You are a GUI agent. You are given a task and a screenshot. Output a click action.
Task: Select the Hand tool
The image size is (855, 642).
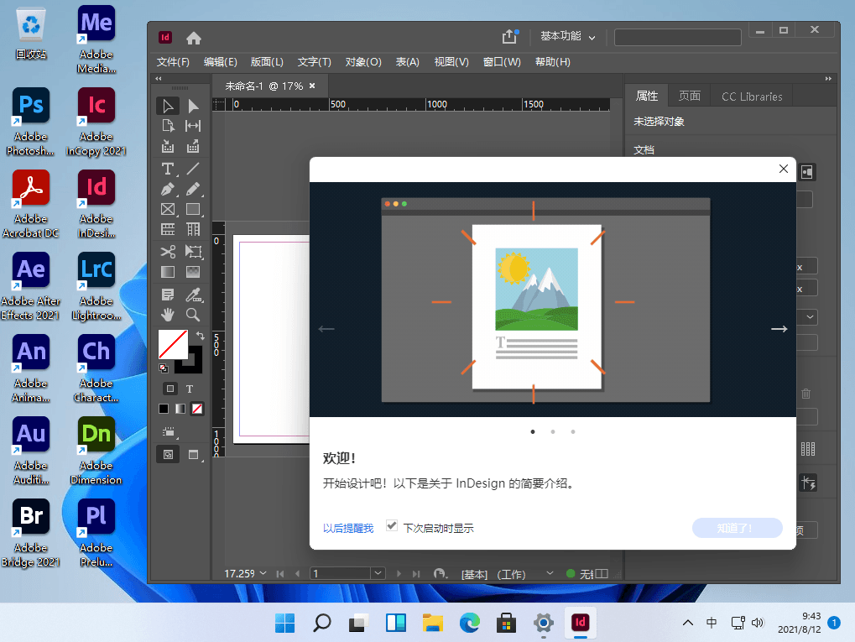coord(168,315)
